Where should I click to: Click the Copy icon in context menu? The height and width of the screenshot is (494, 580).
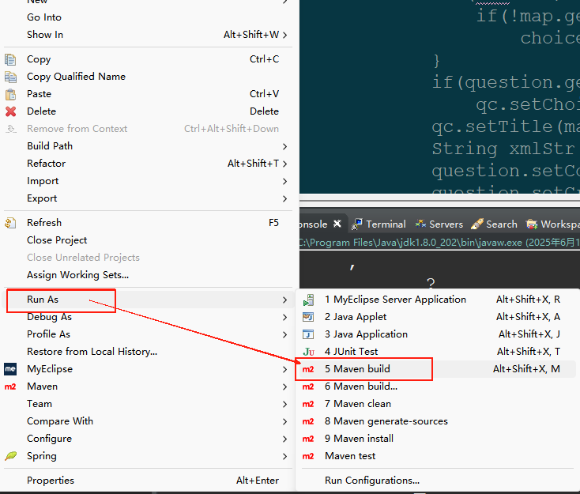tap(10, 59)
